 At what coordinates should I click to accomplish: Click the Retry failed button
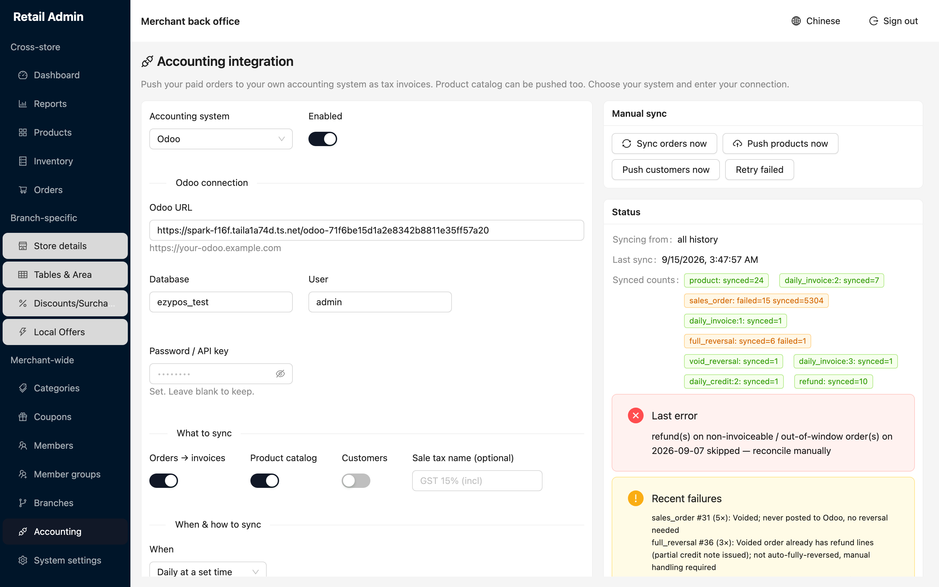pyautogui.click(x=759, y=170)
